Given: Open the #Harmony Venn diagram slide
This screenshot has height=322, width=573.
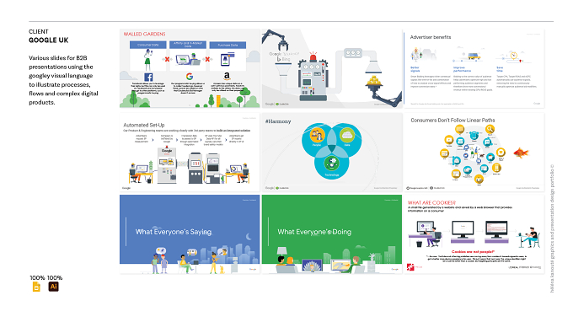Looking at the screenshot, I should point(332,152).
